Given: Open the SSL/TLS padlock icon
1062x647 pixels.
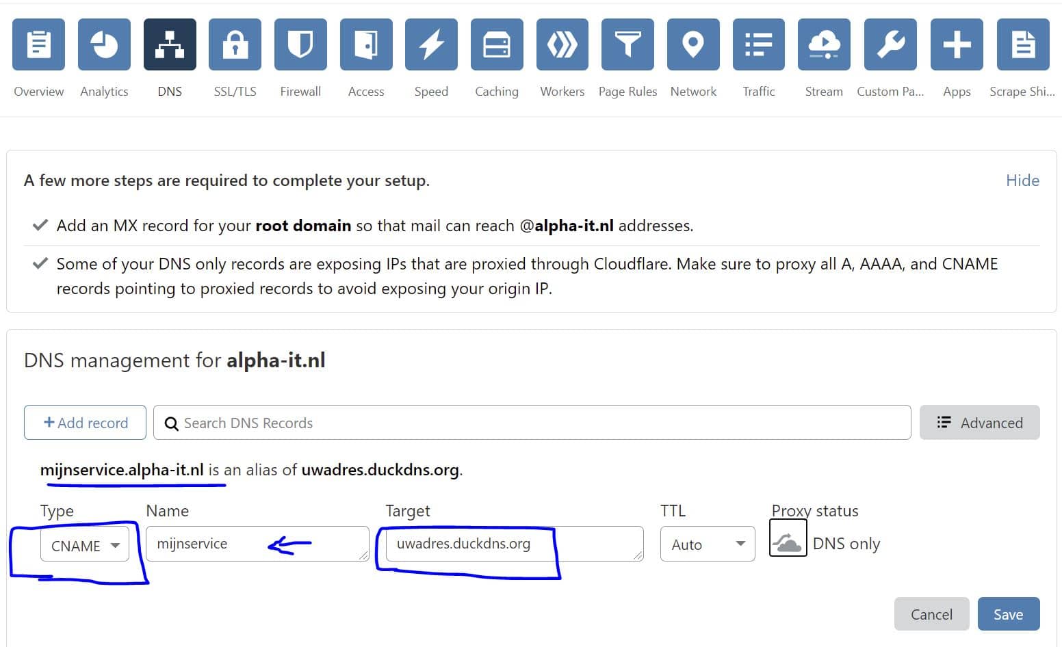Looking at the screenshot, I should coord(235,45).
